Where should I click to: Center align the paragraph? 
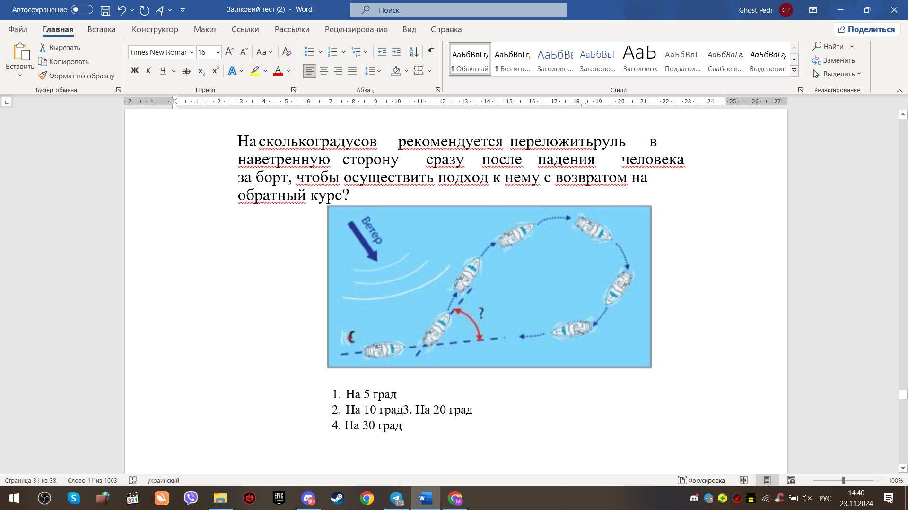pyautogui.click(x=324, y=71)
